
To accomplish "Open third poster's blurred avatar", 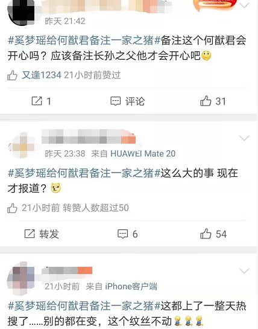I will tap(21, 278).
